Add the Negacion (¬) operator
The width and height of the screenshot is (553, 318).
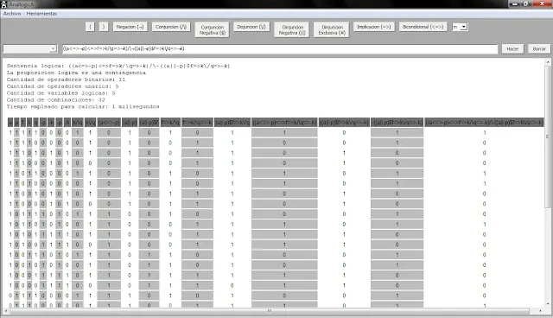point(130,27)
